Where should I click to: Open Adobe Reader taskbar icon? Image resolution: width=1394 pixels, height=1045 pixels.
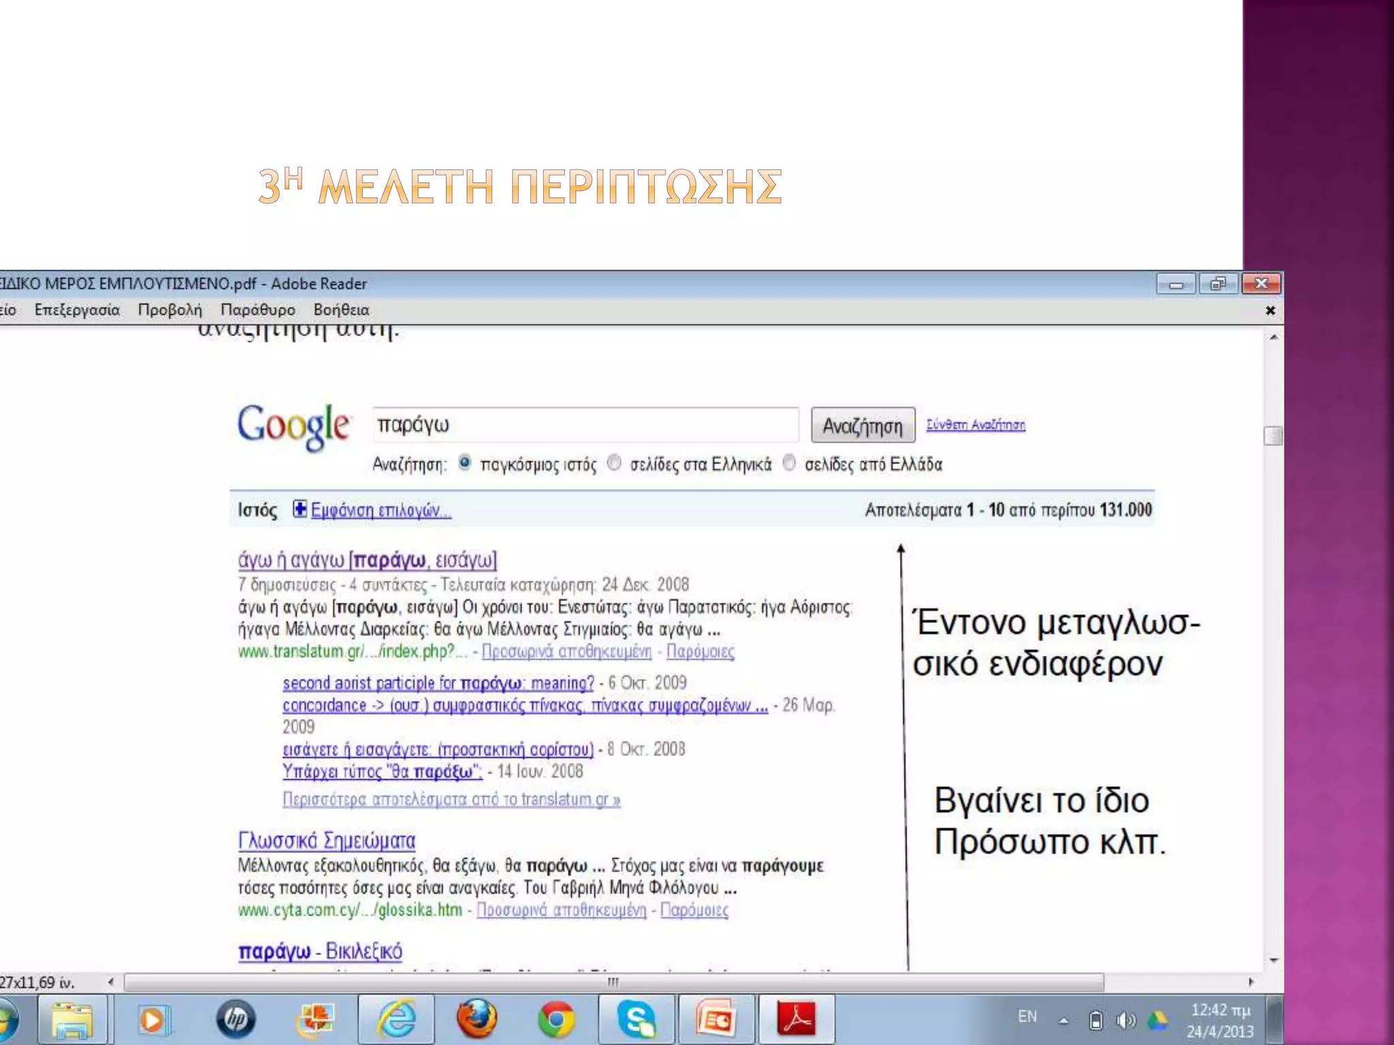(796, 1018)
